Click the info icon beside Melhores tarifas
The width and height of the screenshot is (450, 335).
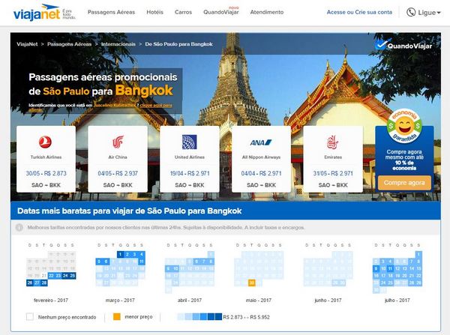pos(19,227)
